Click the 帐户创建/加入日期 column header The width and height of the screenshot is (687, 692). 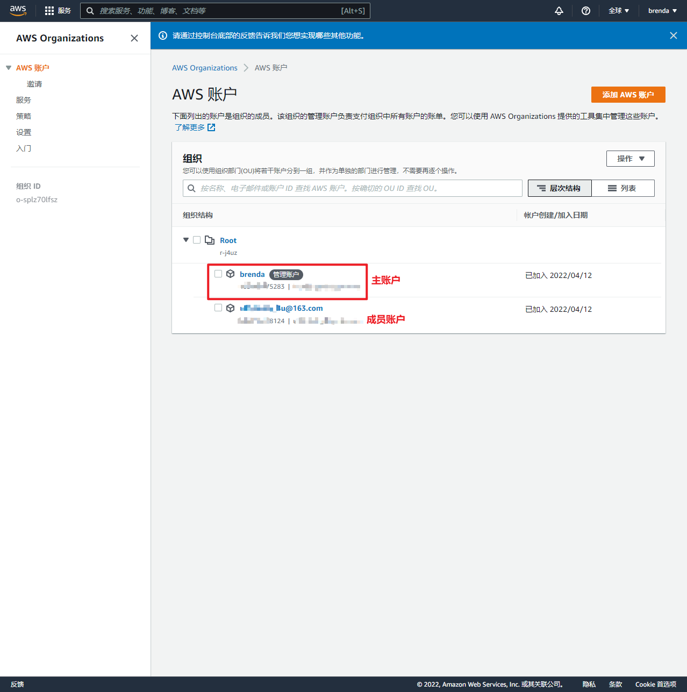point(556,215)
